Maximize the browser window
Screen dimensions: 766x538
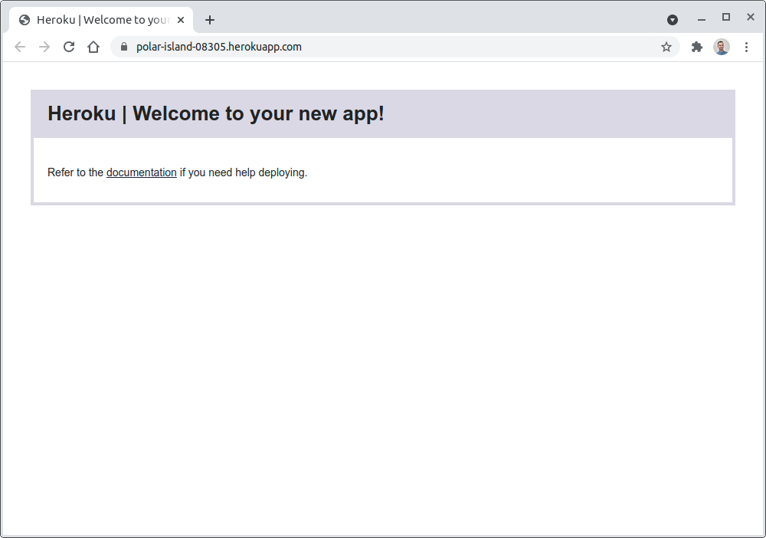pyautogui.click(x=726, y=18)
